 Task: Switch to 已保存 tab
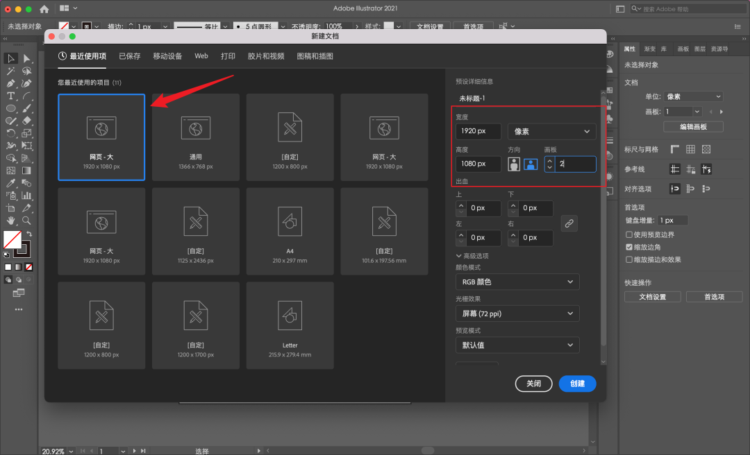click(x=130, y=56)
